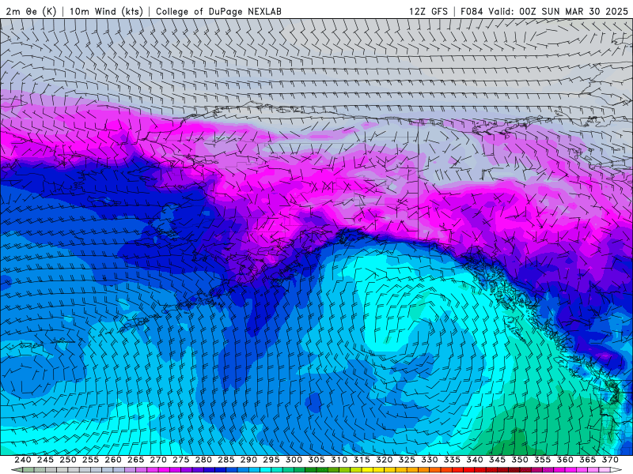Viewport: 633px width, 474px height.
Task: Click the 300 colorbar scale label
Action: click(294, 460)
